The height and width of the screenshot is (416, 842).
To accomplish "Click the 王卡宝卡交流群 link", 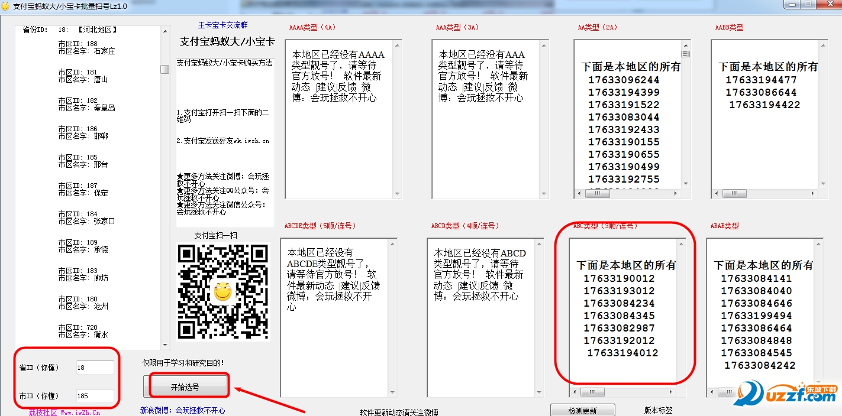I will pos(222,25).
